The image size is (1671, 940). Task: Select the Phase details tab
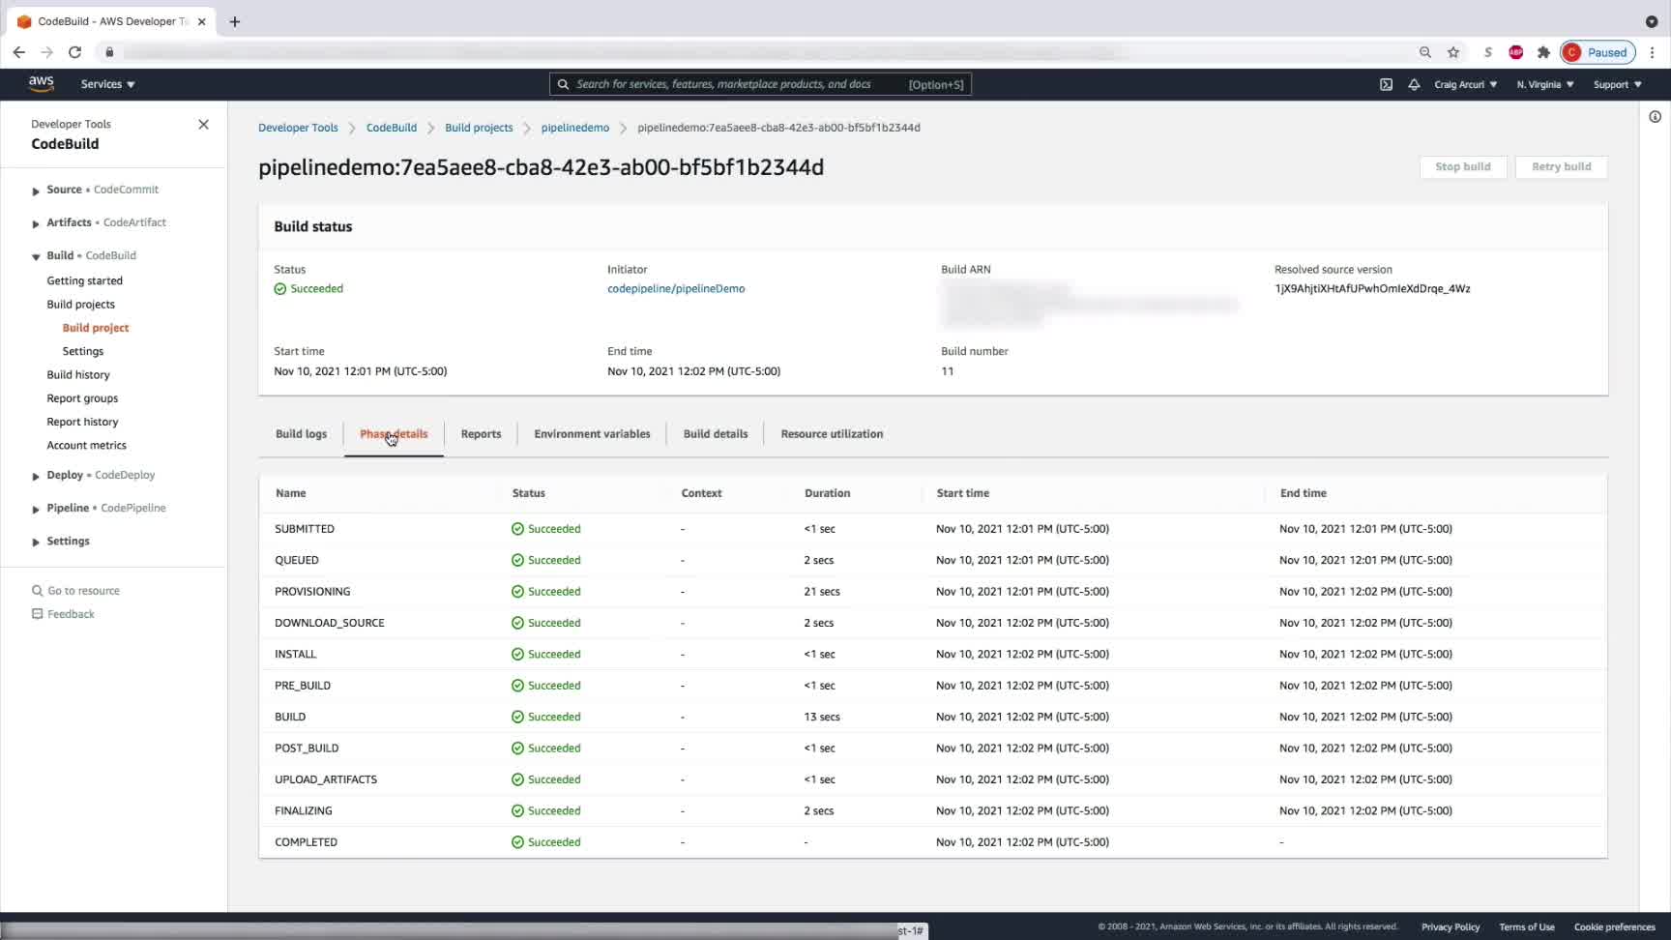tap(394, 434)
